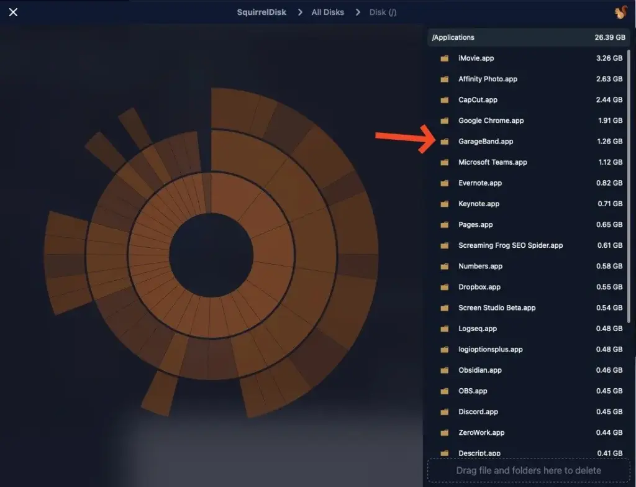
Task: Click folder icon next to Discord.app
Action: (x=445, y=411)
